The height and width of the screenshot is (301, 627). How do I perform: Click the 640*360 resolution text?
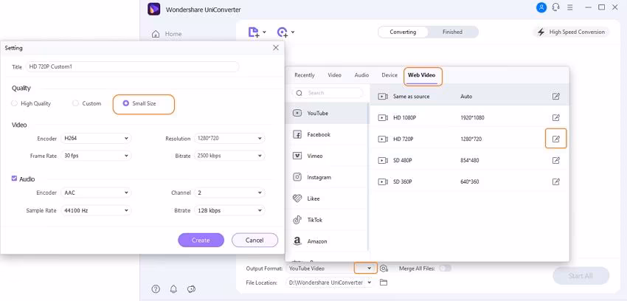pos(470,181)
